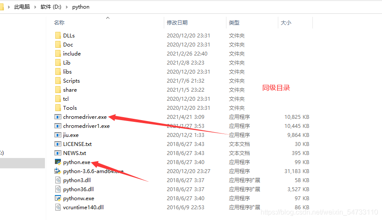
Task: Select the file name NEWS.txt
Action: click(x=75, y=153)
